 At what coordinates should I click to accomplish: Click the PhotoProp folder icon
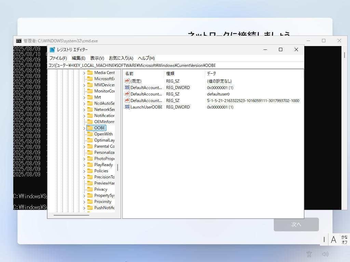[90, 159]
